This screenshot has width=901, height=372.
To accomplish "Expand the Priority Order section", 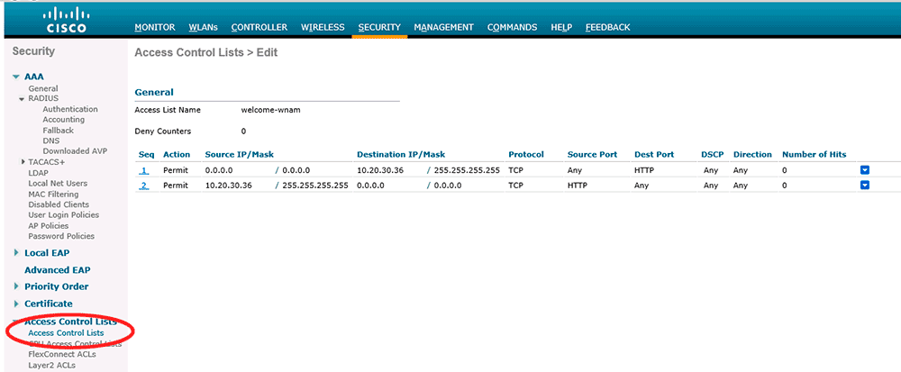I will tap(16, 286).
